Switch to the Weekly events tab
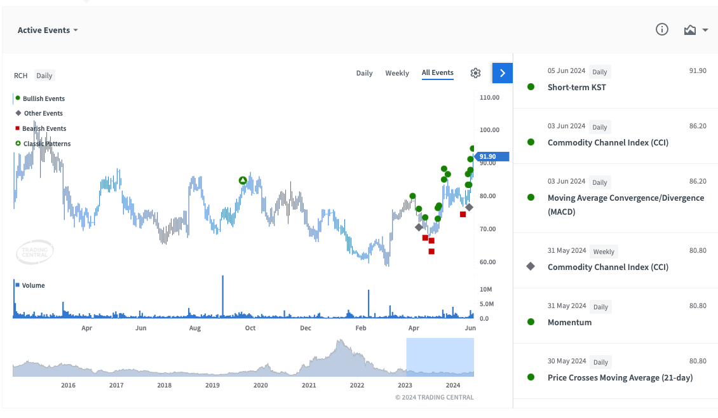 397,73
